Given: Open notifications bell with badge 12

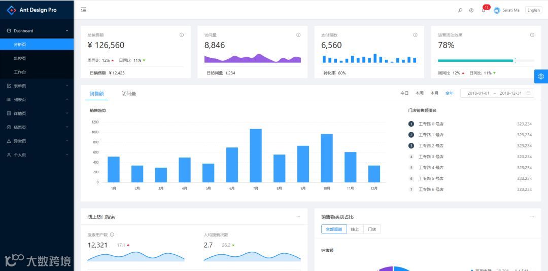Looking at the screenshot, I should [484, 10].
